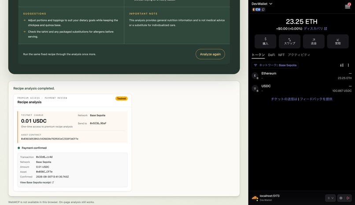Copy the wallet address via copy icon
Image resolution: width=355 pixels, height=205 pixels.
coord(263,10)
